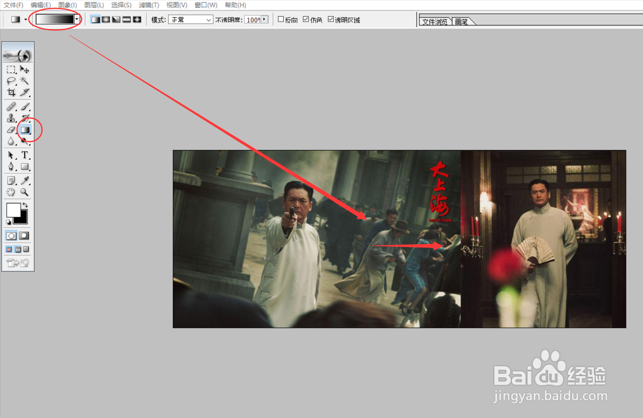Select the Type tool
Image resolution: width=643 pixels, height=418 pixels.
coord(25,155)
